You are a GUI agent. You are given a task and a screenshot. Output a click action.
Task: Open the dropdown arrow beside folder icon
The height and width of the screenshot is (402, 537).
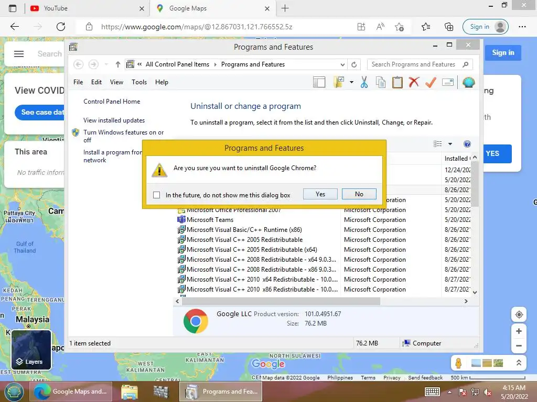point(351,82)
